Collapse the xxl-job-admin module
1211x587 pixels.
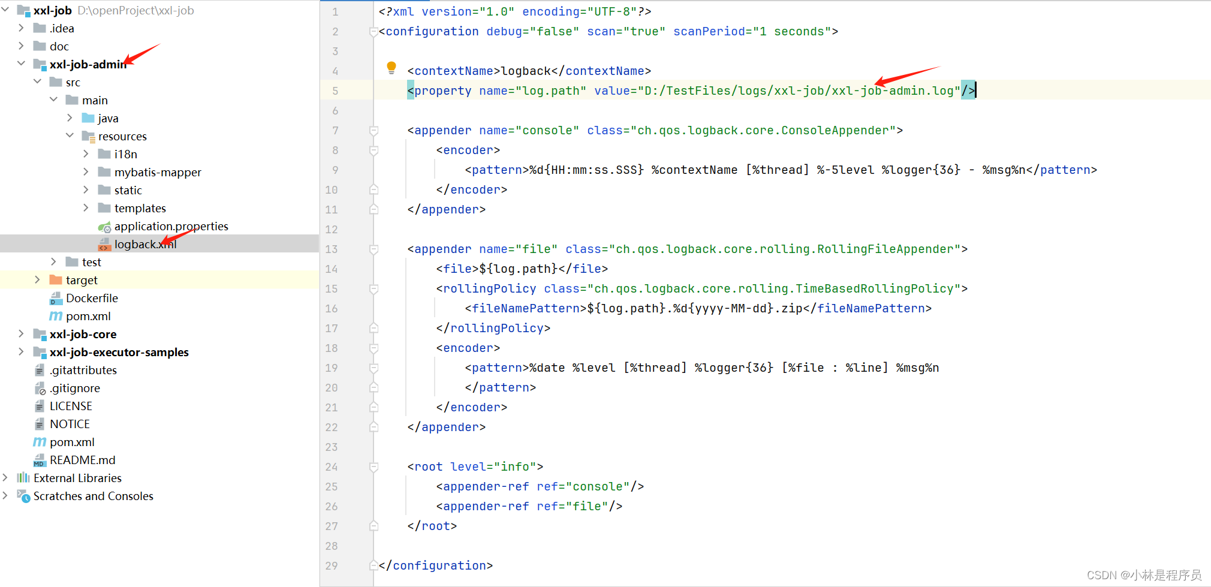(22, 64)
